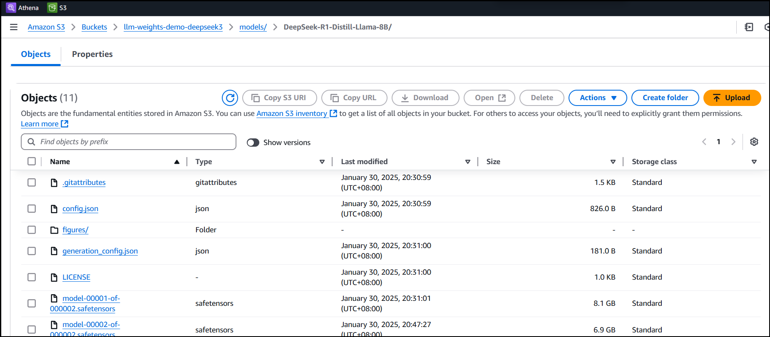Refresh the objects list
The width and height of the screenshot is (770, 337).
pyautogui.click(x=230, y=98)
